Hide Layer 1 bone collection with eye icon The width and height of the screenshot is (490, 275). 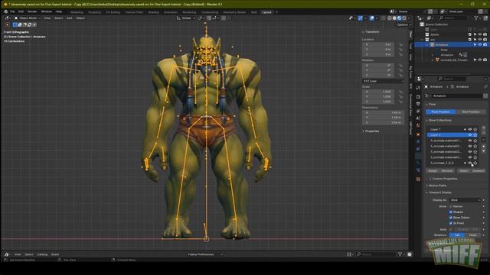[x=469, y=129]
